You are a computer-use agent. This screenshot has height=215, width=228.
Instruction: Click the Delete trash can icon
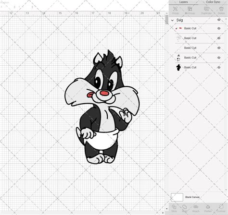pyautogui.click(x=221, y=9)
